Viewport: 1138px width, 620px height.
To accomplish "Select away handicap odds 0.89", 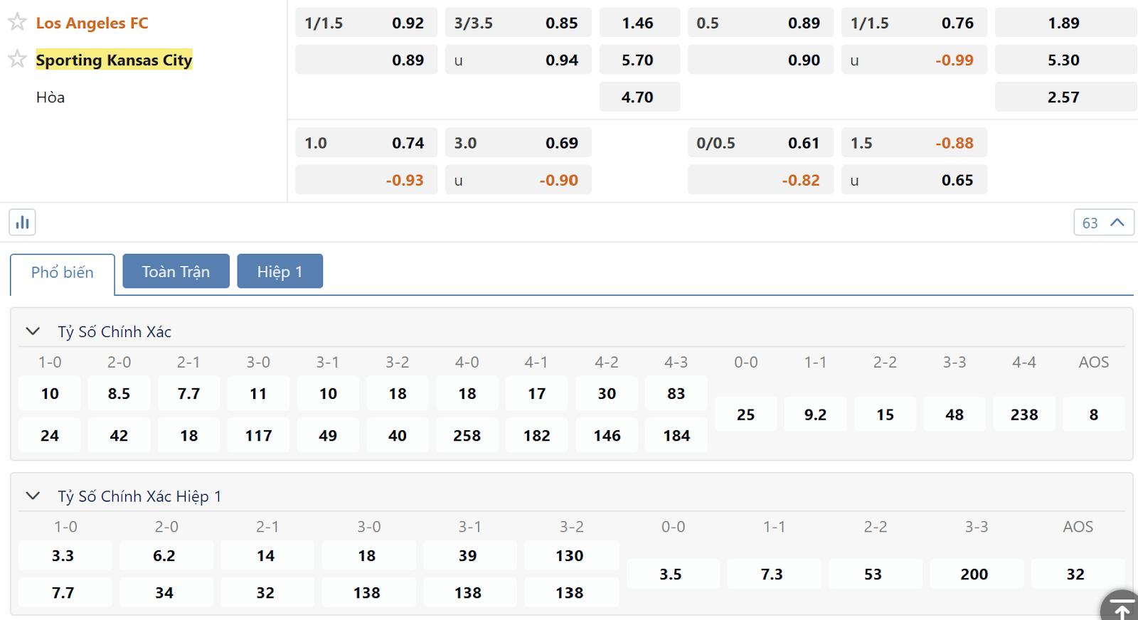I will click(x=366, y=60).
